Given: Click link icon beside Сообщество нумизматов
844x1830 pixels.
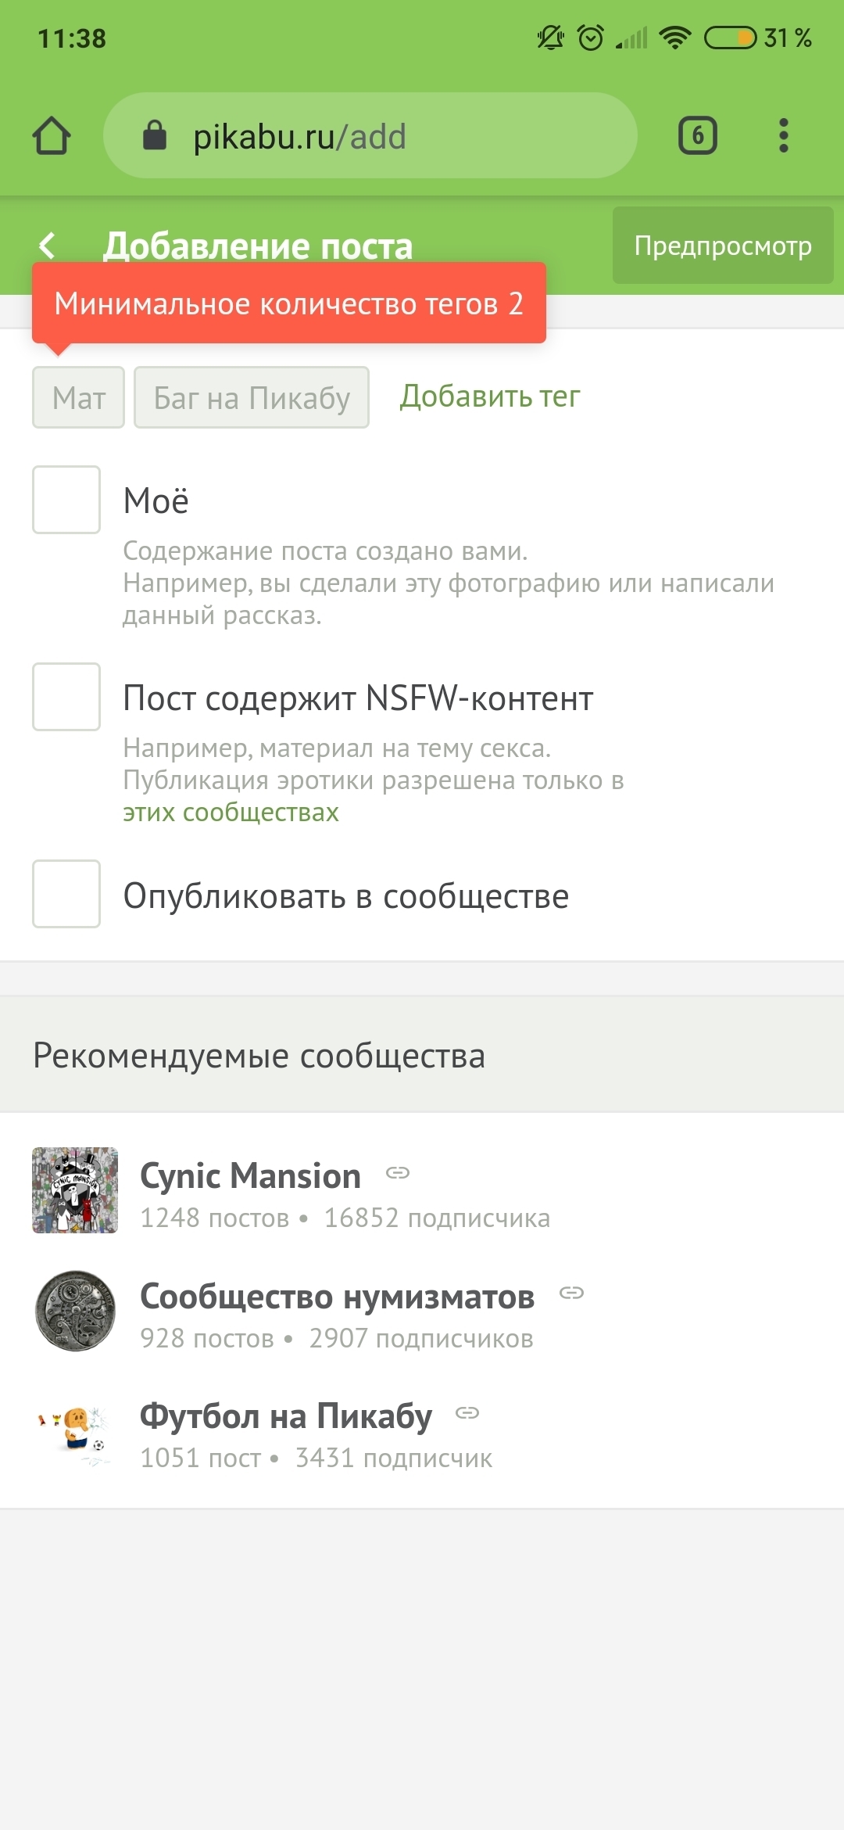Looking at the screenshot, I should tap(571, 1293).
